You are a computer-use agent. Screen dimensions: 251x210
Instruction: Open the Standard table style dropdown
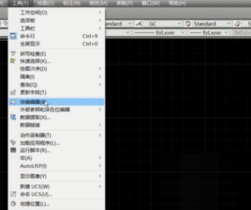(228, 24)
